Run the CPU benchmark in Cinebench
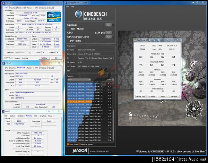 [109, 33]
